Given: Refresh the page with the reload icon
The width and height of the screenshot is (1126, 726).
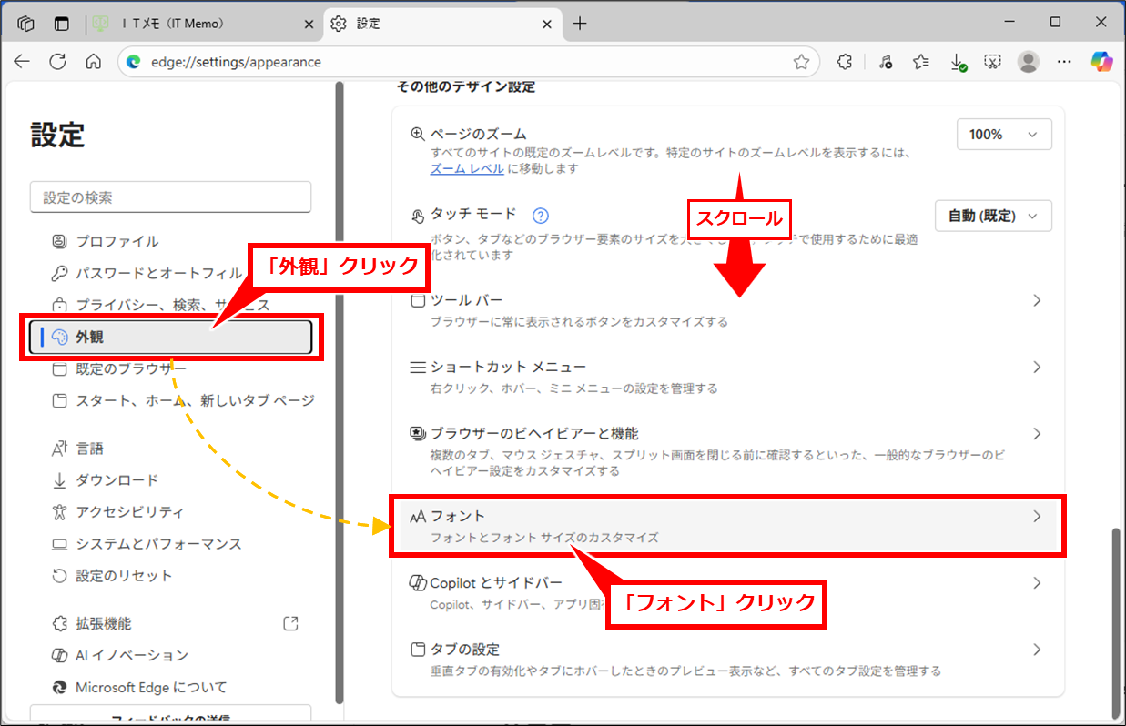Looking at the screenshot, I should 57,62.
